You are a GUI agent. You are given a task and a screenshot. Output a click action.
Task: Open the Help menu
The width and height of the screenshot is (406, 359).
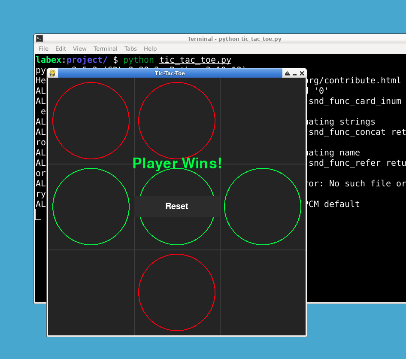coord(150,49)
